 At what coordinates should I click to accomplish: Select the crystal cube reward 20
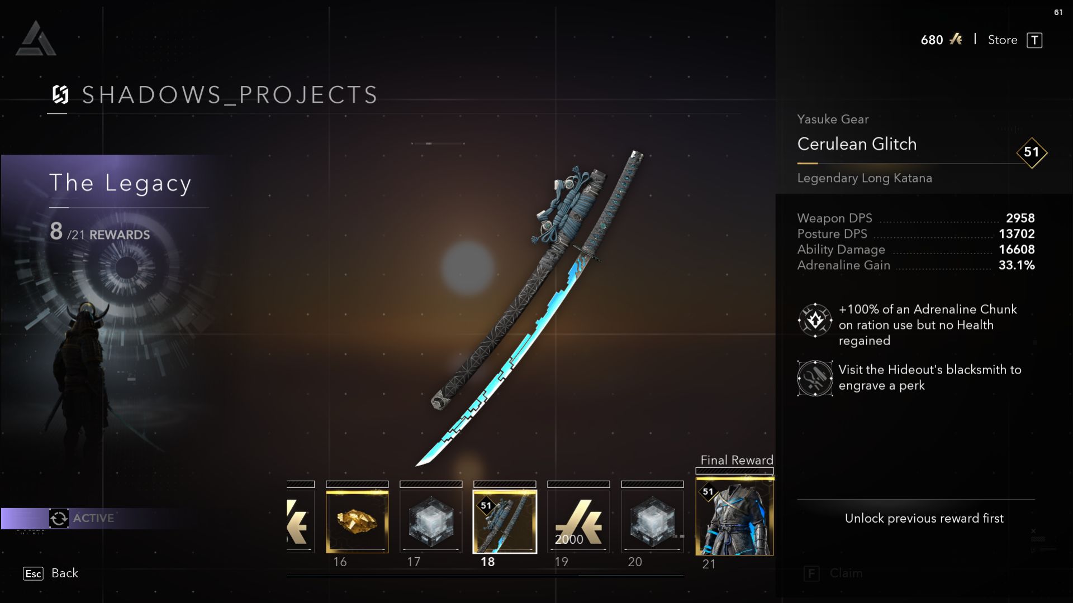pos(652,521)
